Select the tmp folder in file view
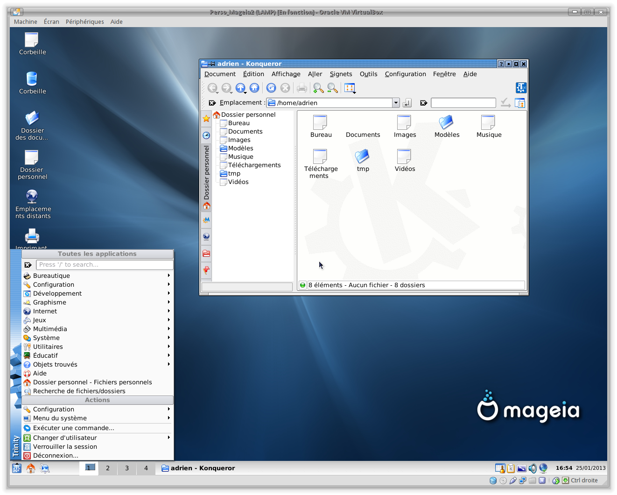Image resolution: width=617 pixels, height=495 pixels. click(363, 161)
